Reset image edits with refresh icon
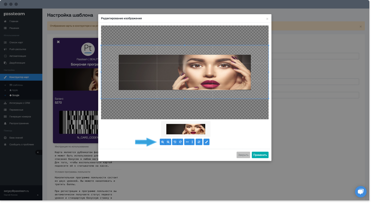The width and height of the screenshot is (372, 203). (199, 142)
